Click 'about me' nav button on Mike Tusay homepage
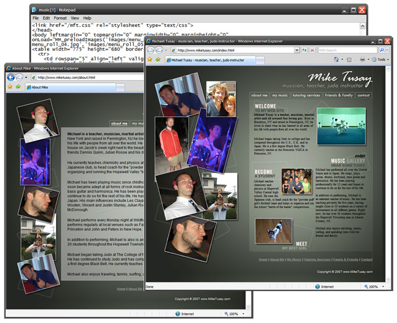397x323 pixels. point(259,95)
